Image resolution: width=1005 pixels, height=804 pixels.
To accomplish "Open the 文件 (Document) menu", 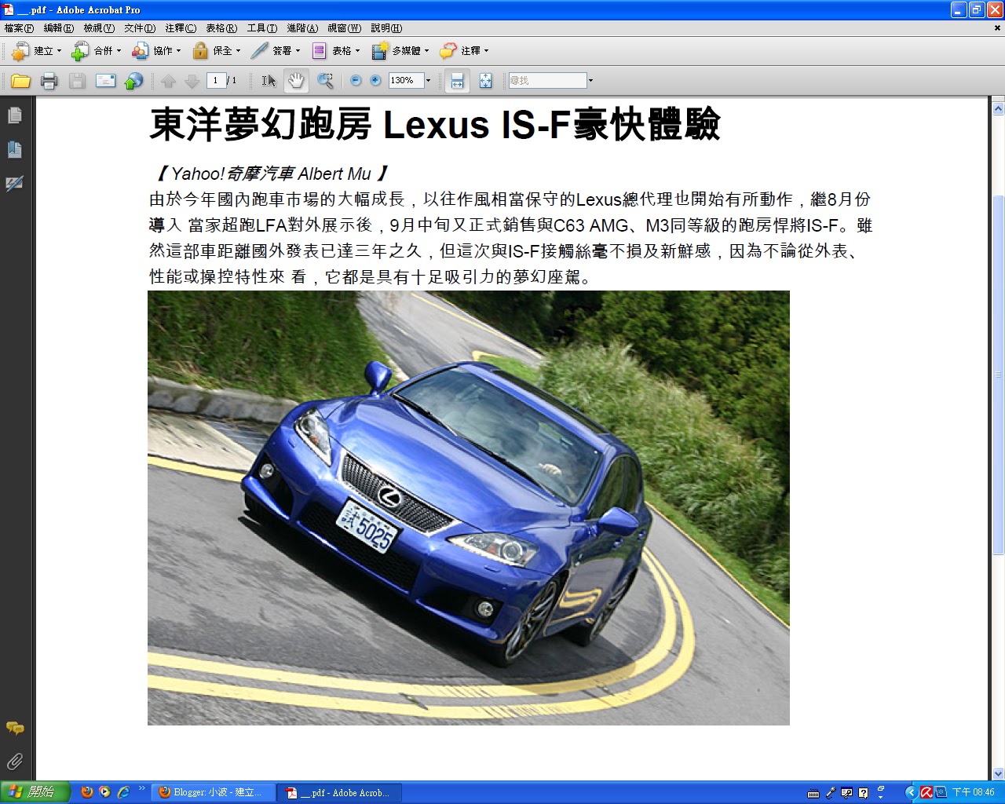I will click(x=140, y=28).
